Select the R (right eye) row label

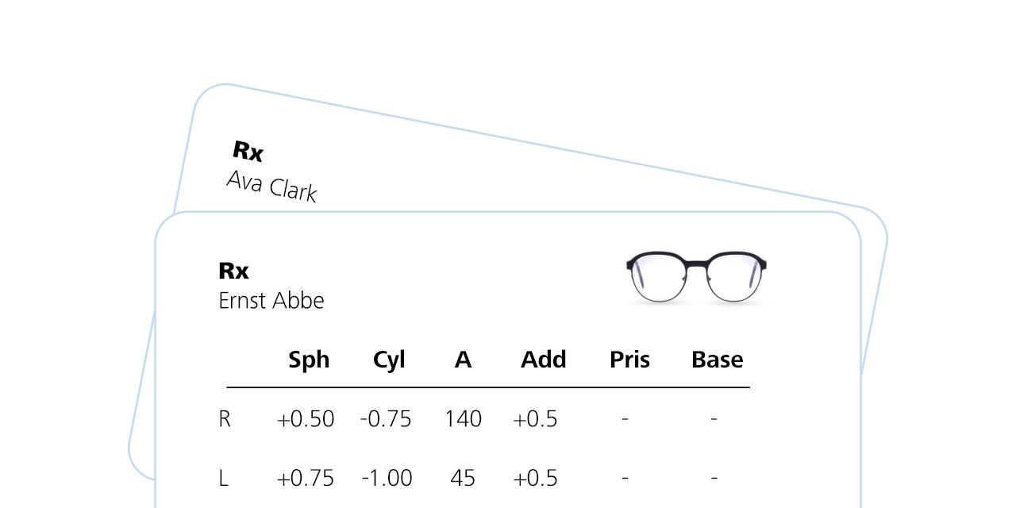tap(225, 419)
